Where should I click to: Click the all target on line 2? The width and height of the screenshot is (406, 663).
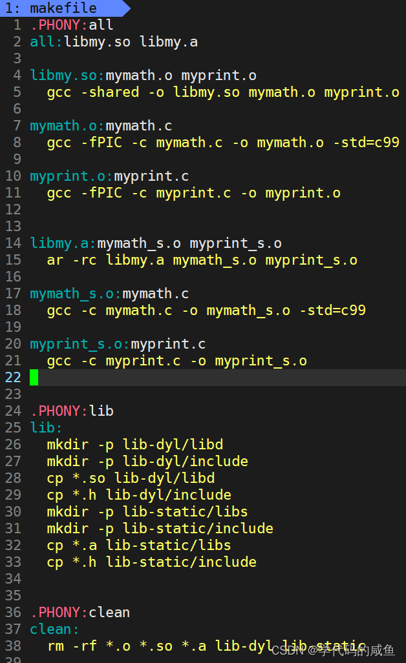[43, 42]
